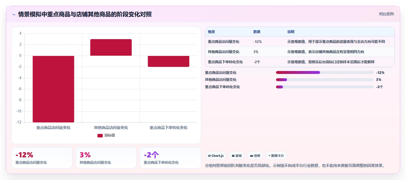The height and width of the screenshot is (180, 406).
Task: Click the 3% value in the table
Action: point(256,52)
